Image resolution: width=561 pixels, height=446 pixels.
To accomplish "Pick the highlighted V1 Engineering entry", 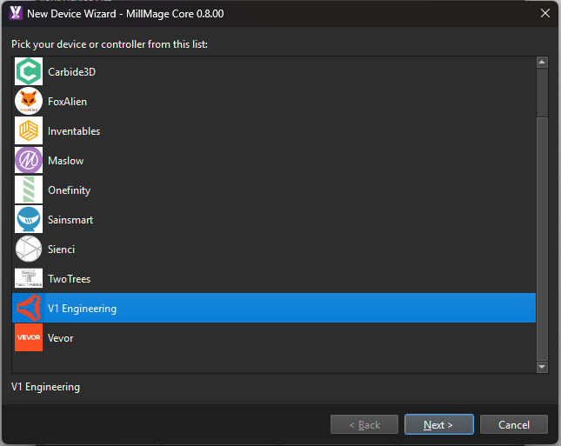I will 82,309.
